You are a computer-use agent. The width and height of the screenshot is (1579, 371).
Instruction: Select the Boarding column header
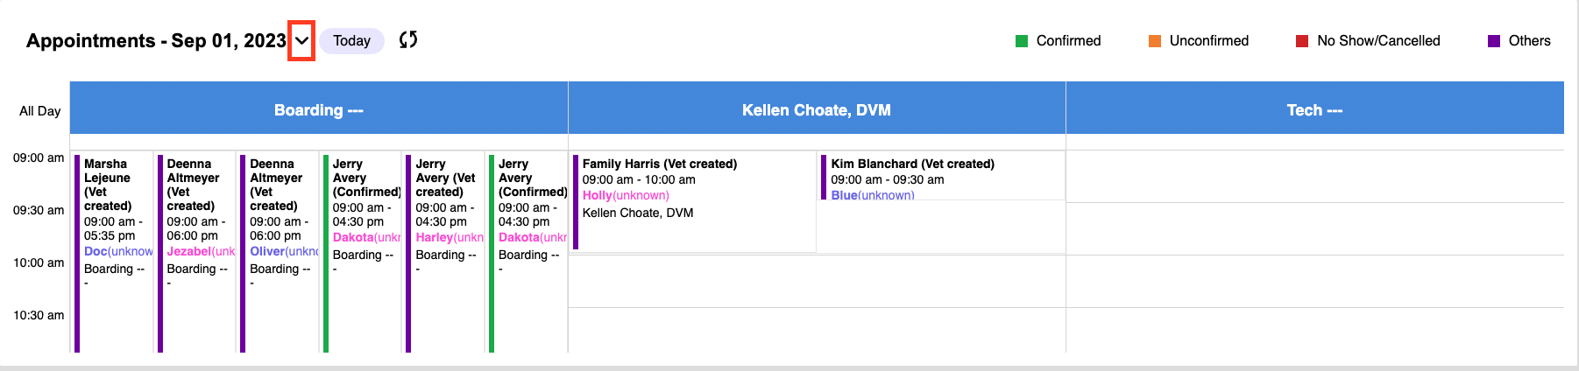tap(319, 110)
